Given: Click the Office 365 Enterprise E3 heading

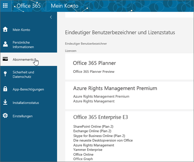Looking at the screenshot, I should [x=101, y=117].
